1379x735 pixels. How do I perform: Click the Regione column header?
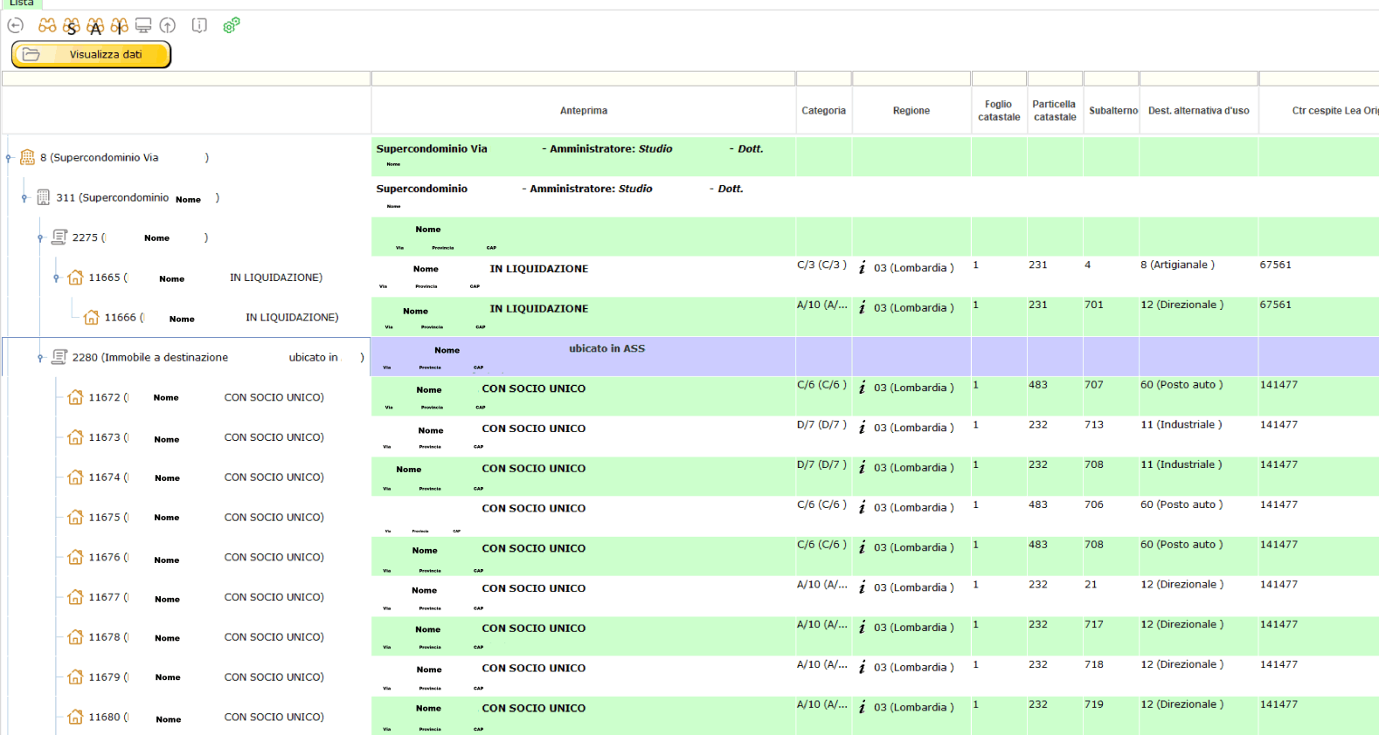911,111
